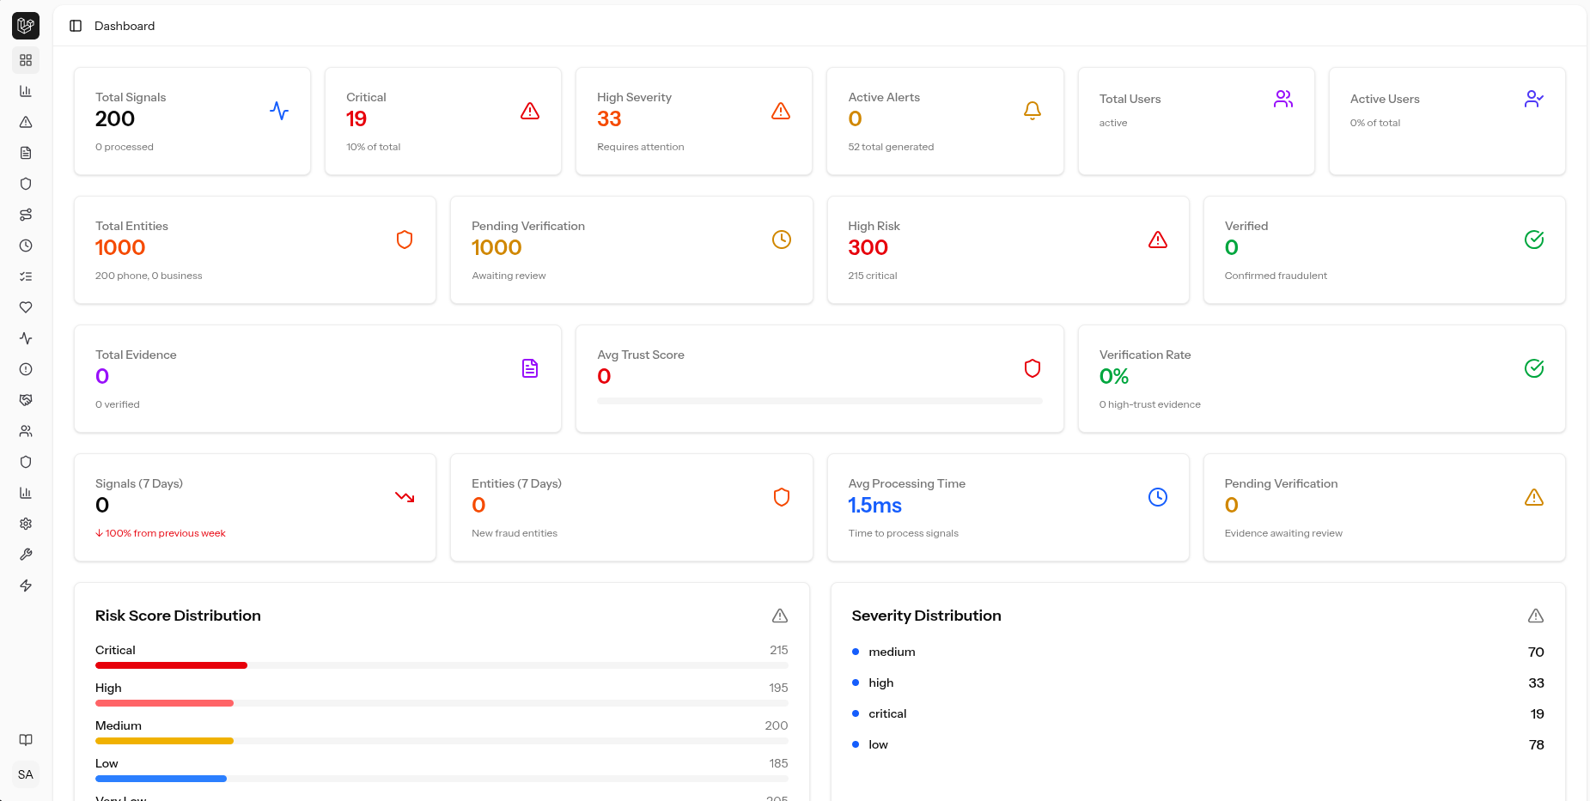
Task: Click the Avg Trust Score progress bar
Action: click(x=819, y=399)
